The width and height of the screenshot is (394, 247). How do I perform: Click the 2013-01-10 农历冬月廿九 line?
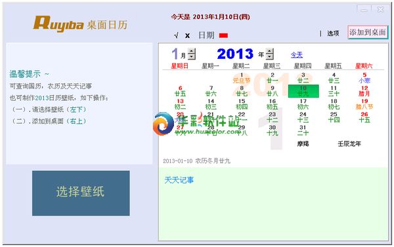click(x=196, y=161)
